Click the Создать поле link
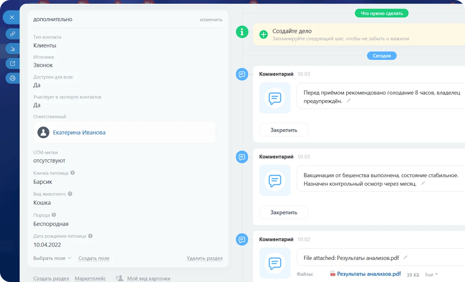Image resolution: width=465 pixels, height=282 pixels. pos(94,258)
